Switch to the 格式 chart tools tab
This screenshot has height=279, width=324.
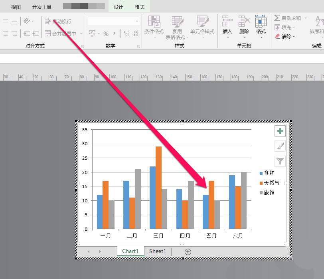point(140,7)
